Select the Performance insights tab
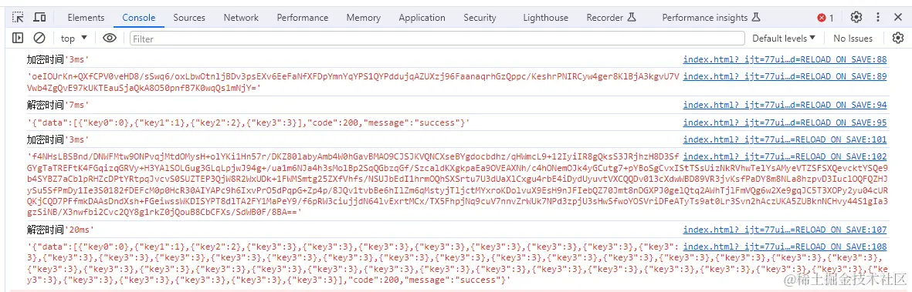This screenshot has width=912, height=292. point(710,18)
